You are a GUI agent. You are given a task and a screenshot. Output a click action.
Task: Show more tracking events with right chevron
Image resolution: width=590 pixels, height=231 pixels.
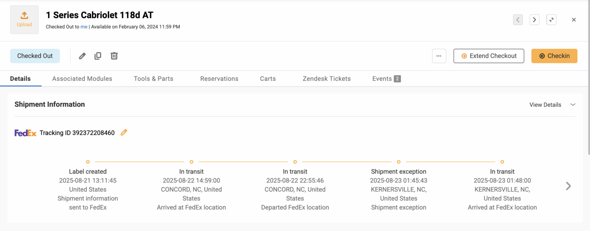coord(568,186)
